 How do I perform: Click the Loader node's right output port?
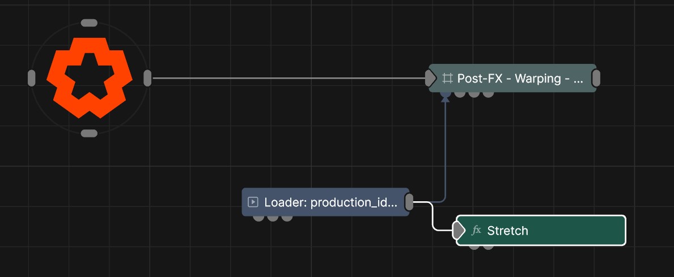(x=409, y=202)
